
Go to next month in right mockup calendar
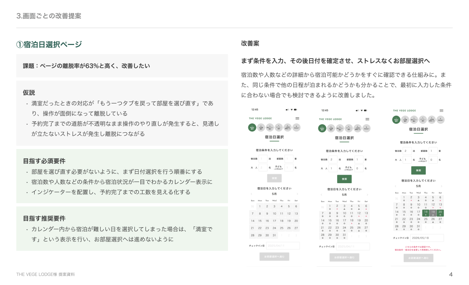[x=441, y=186]
